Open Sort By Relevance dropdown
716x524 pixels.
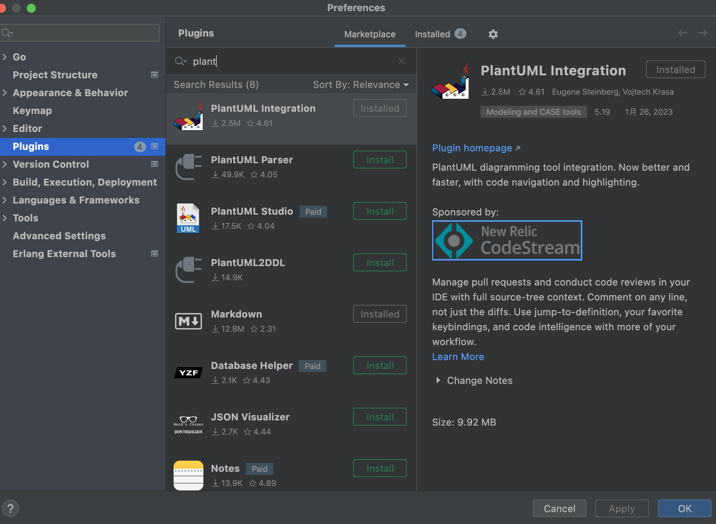pyautogui.click(x=361, y=85)
